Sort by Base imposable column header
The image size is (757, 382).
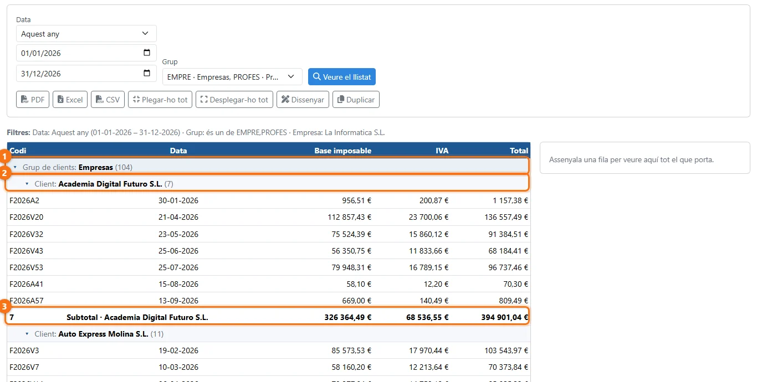tap(343, 151)
